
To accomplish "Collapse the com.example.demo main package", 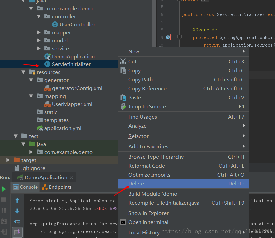I will point(31,8).
